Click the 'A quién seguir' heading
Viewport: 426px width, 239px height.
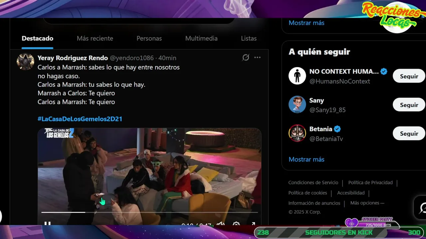pos(319,52)
